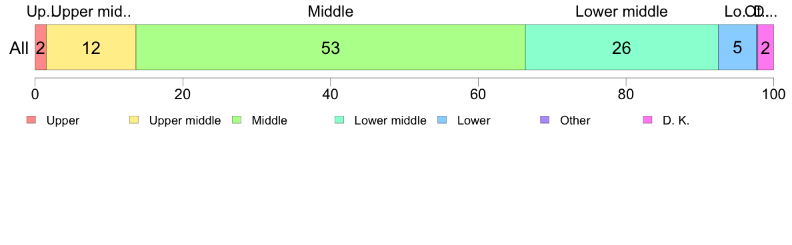Click the 'Lower middle' legend text

391,121
